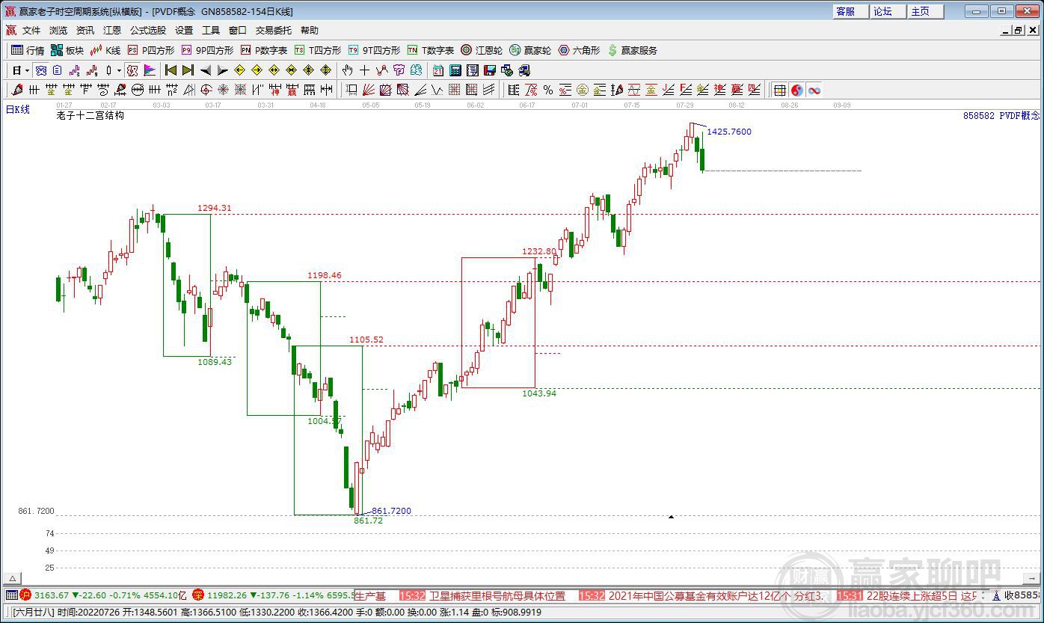Open the 交易委托 menu

274,31
